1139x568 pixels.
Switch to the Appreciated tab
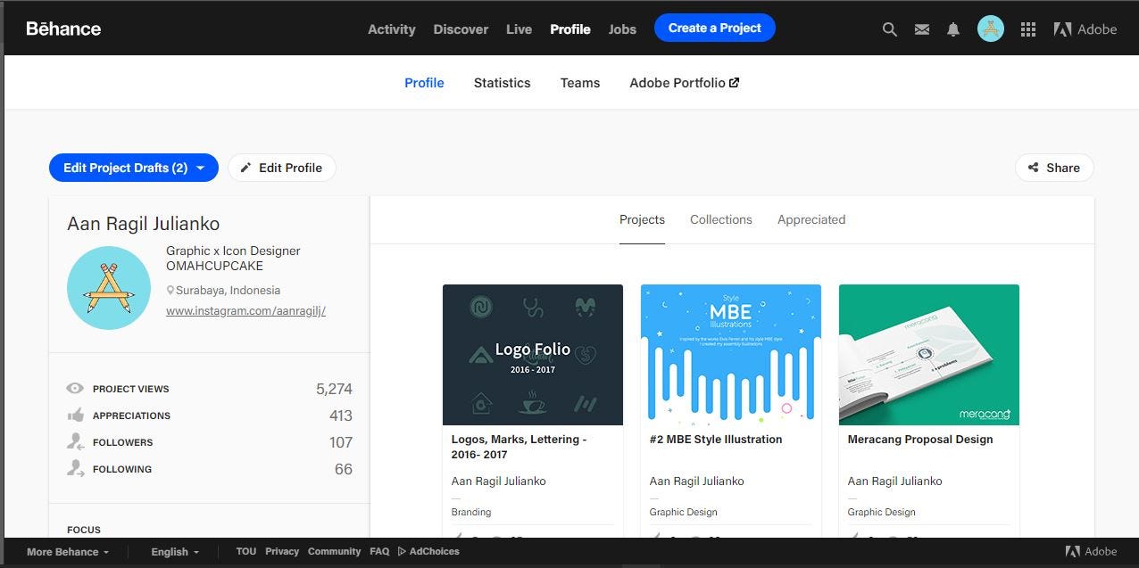811,219
